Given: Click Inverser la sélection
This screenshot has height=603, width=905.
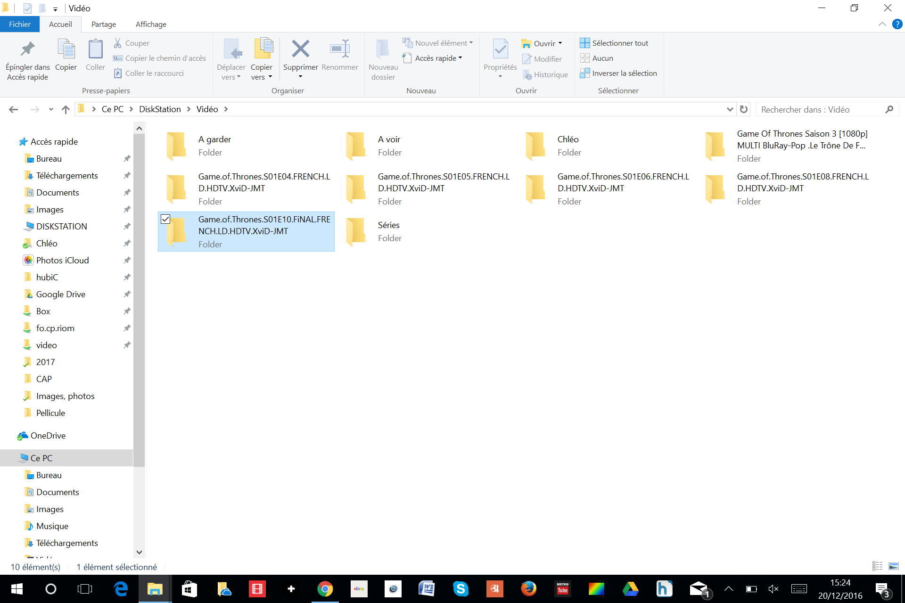Looking at the screenshot, I should pyautogui.click(x=624, y=73).
